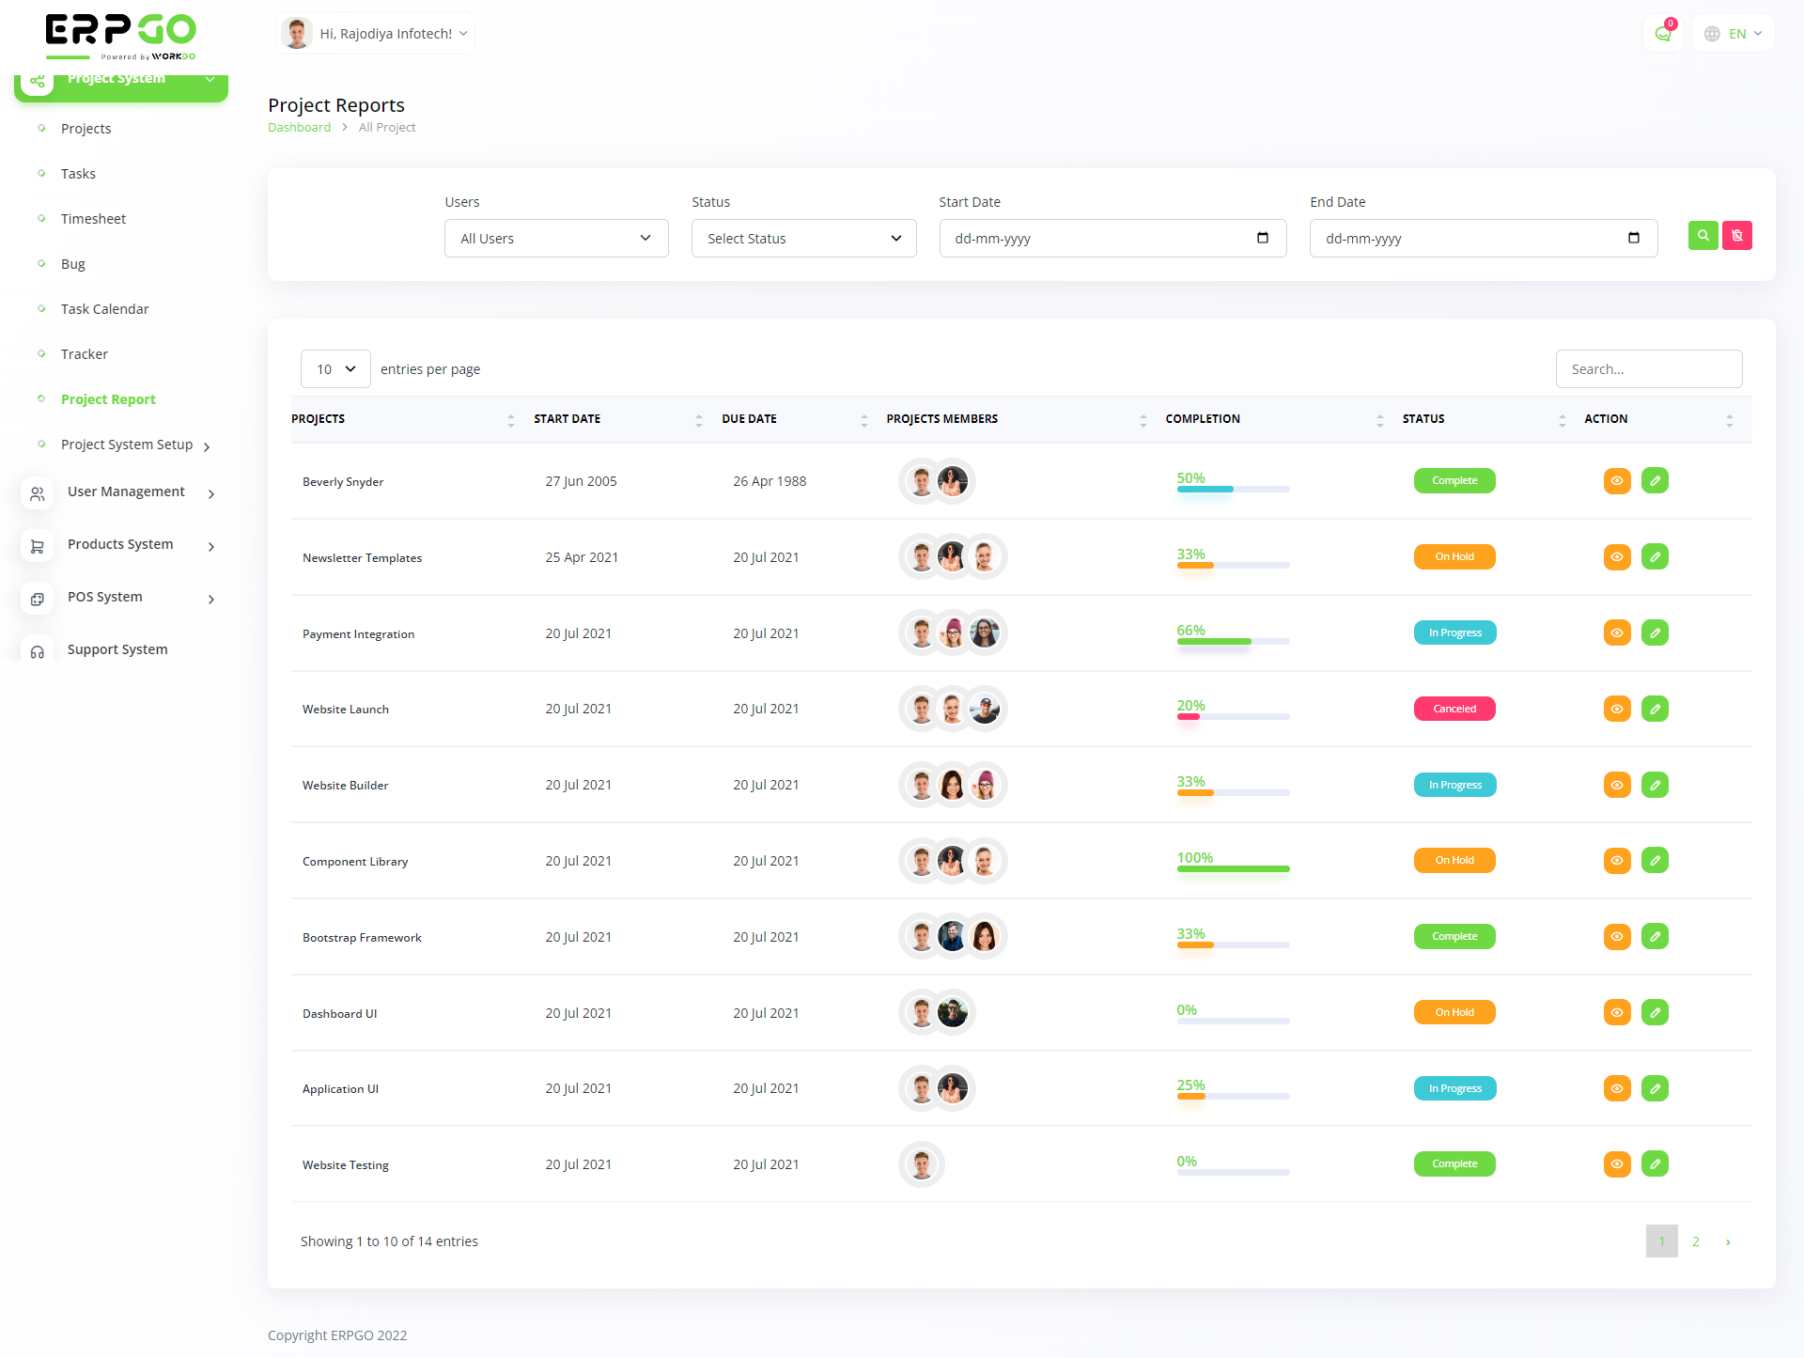View the Website Builder project
The height and width of the screenshot is (1358, 1804).
[1617, 785]
